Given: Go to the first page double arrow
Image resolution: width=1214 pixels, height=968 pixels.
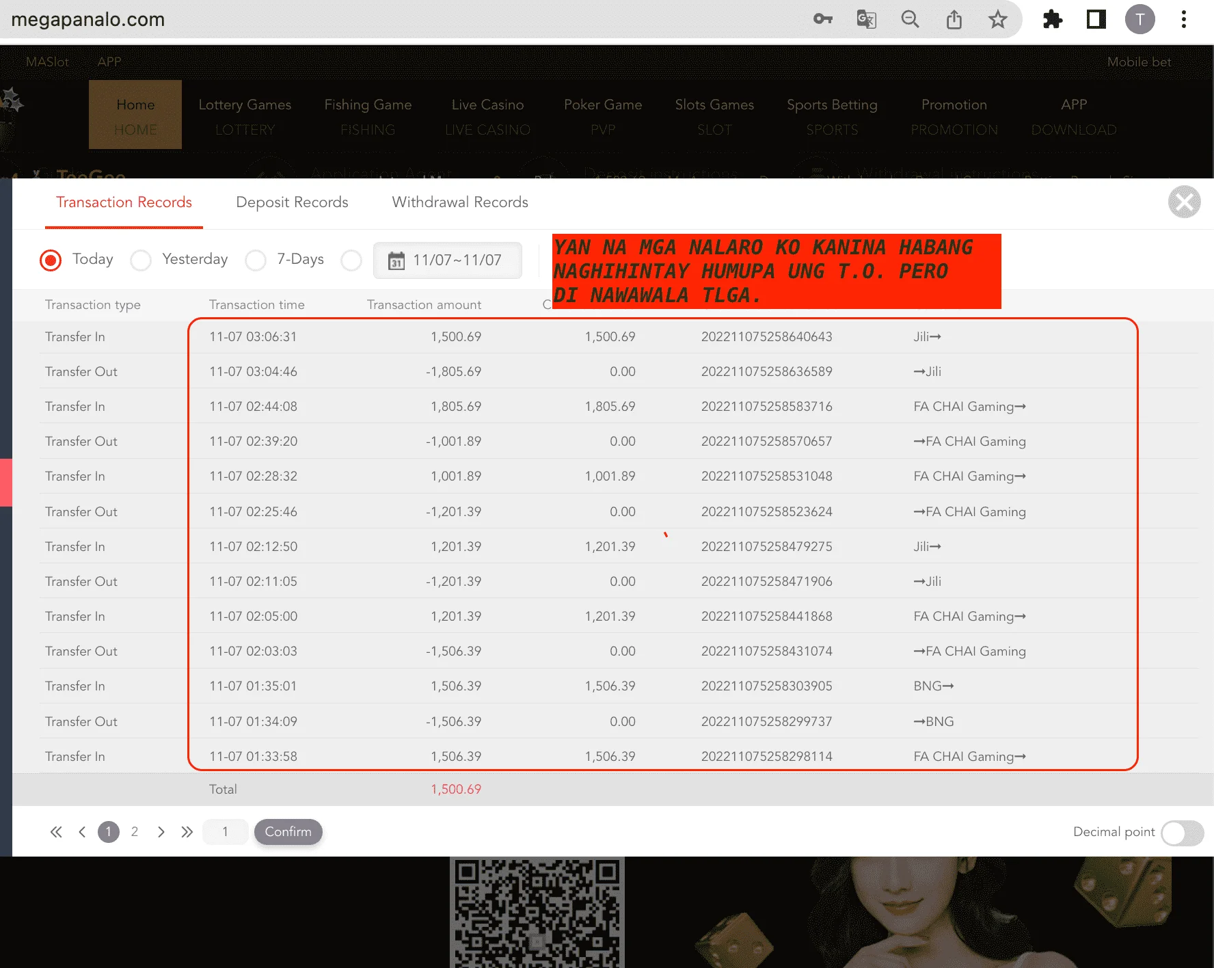Looking at the screenshot, I should (x=56, y=832).
